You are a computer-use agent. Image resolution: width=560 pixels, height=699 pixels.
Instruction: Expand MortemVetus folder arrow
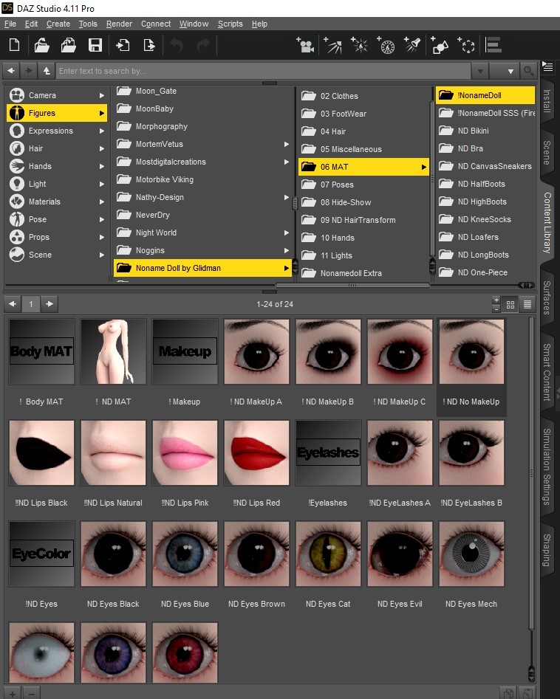287,144
